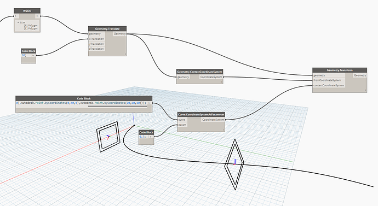Viewport: 378px width, 206px height.
Task: Click the Geometry output port on Geometry.Translate
Action: [119, 34]
